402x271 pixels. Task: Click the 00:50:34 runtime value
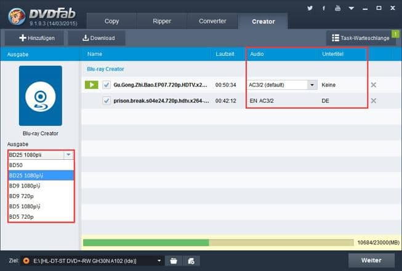click(x=225, y=85)
